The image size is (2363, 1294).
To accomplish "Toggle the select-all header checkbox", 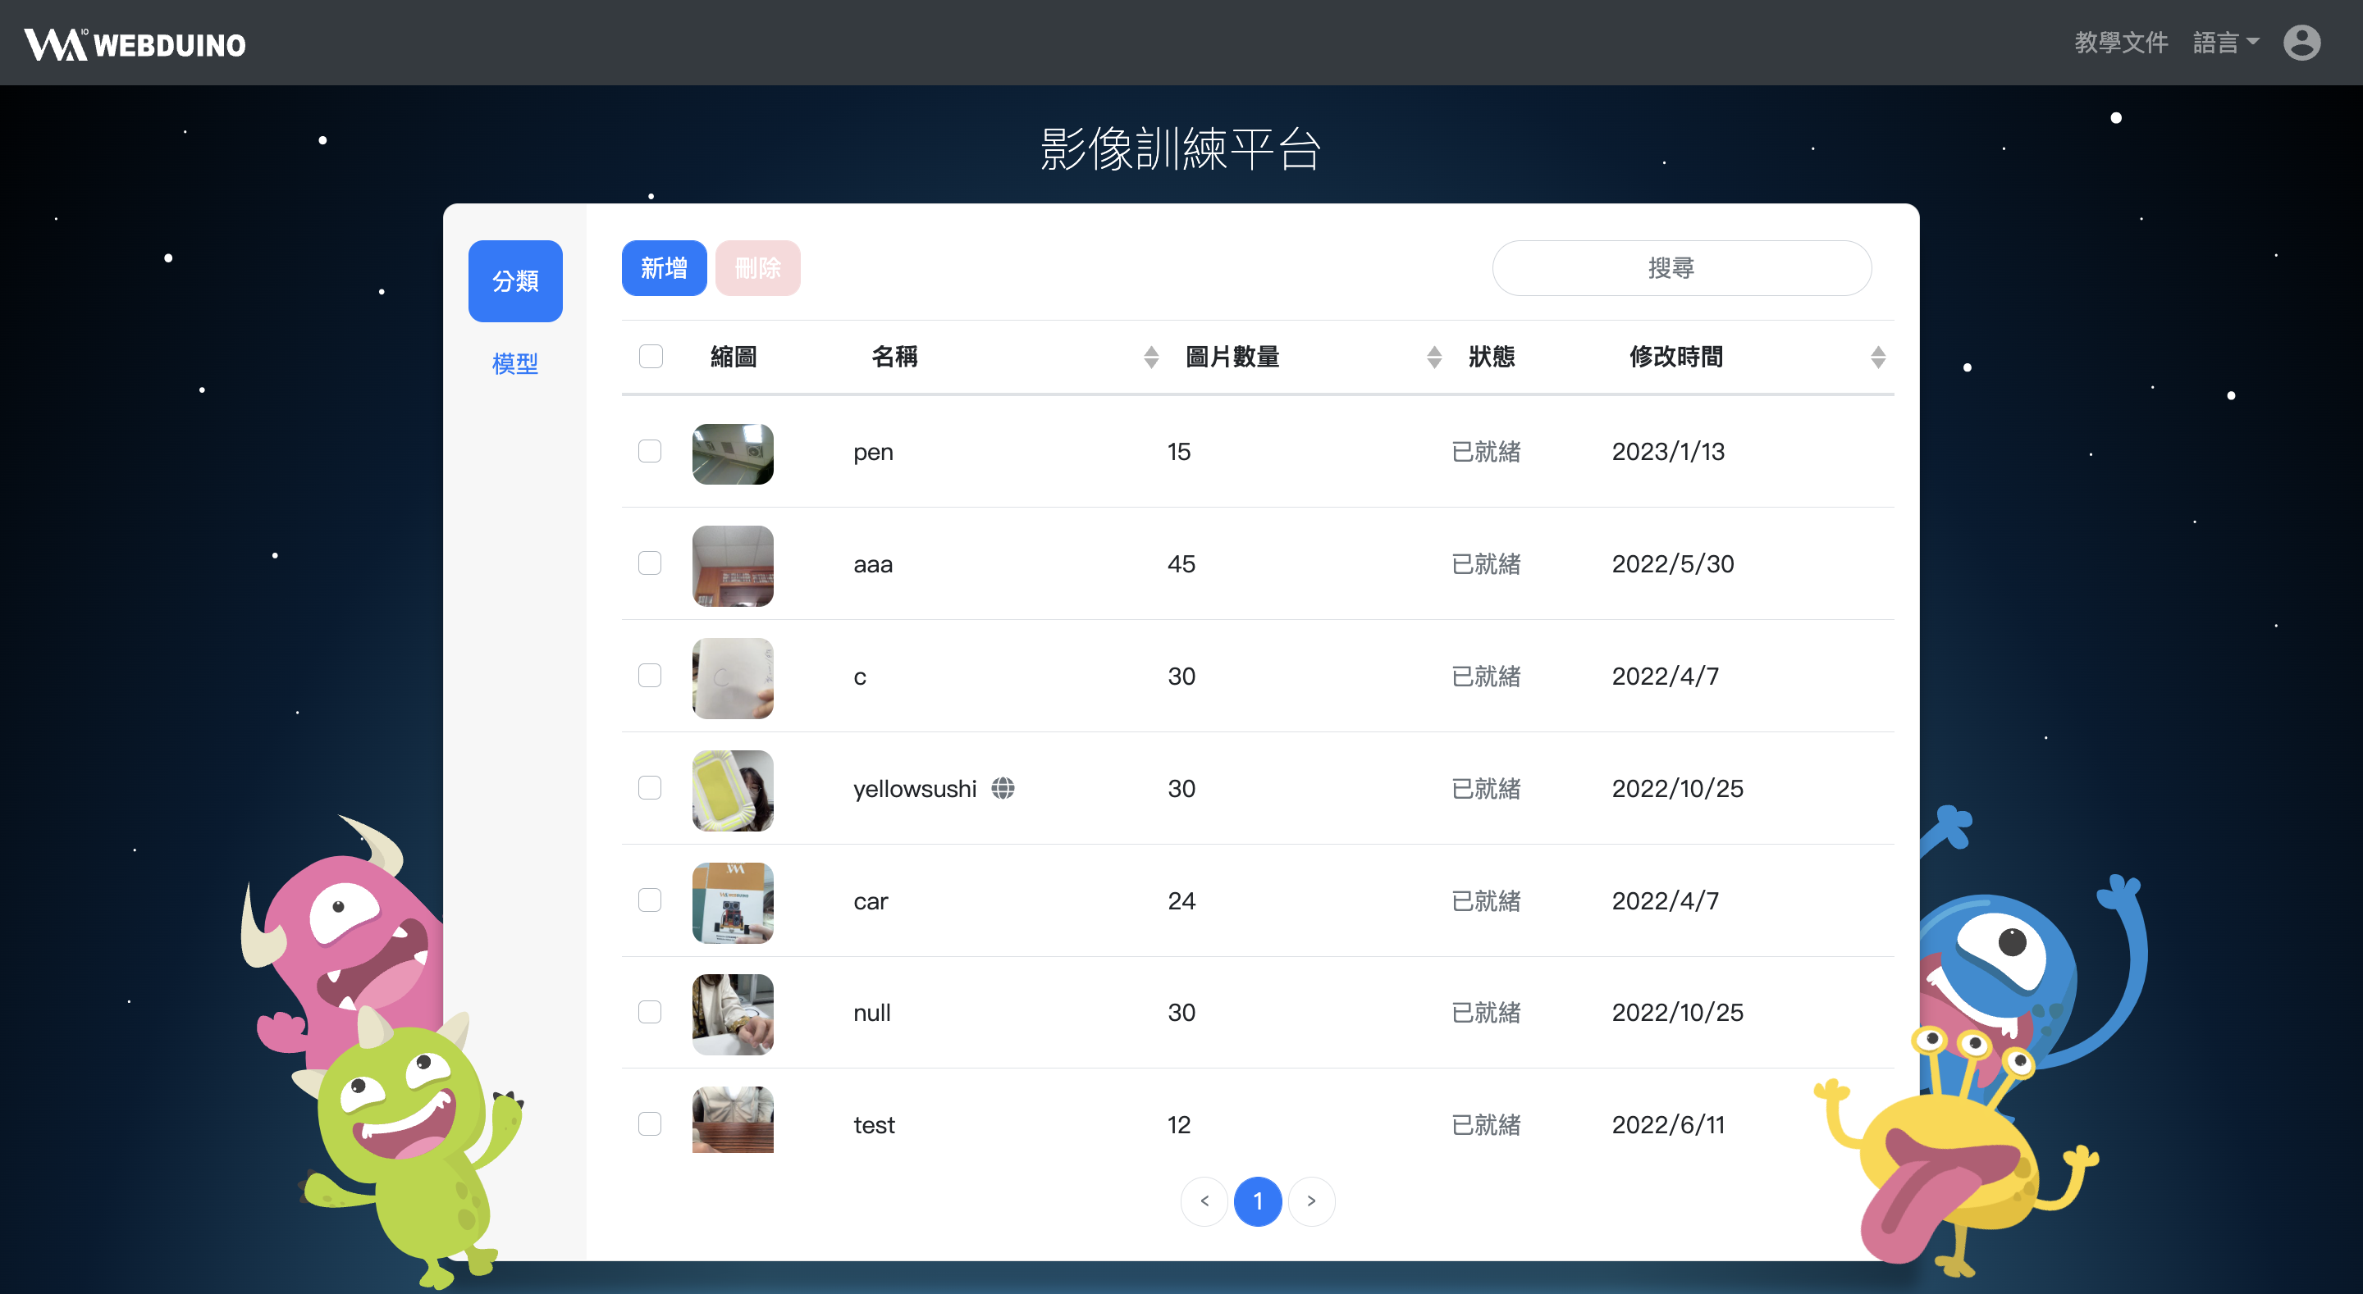I will pyautogui.click(x=651, y=356).
